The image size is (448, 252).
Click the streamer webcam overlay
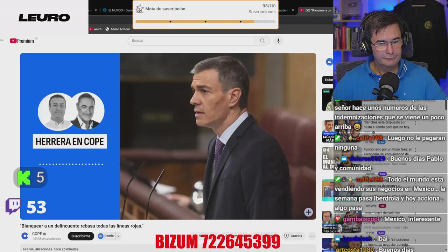pos(391,50)
